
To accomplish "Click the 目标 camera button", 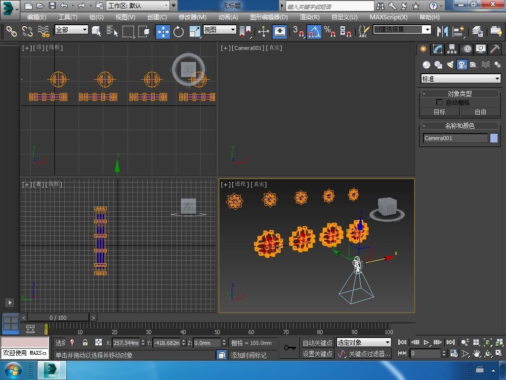I will [x=439, y=112].
